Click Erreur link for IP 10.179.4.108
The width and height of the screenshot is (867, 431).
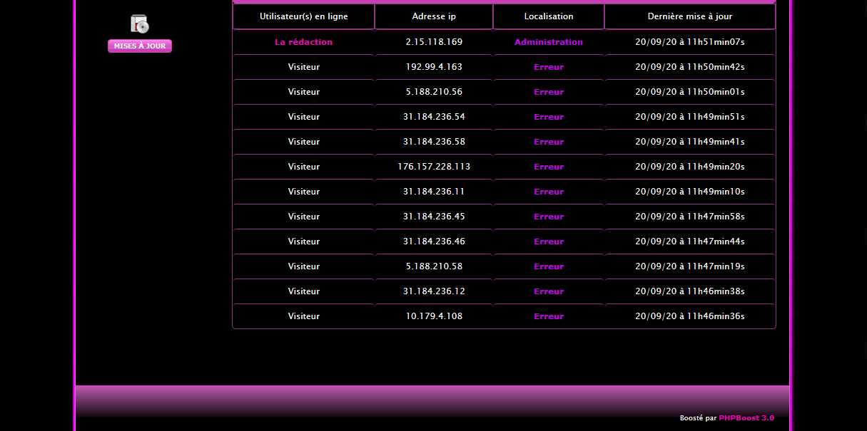tap(548, 316)
